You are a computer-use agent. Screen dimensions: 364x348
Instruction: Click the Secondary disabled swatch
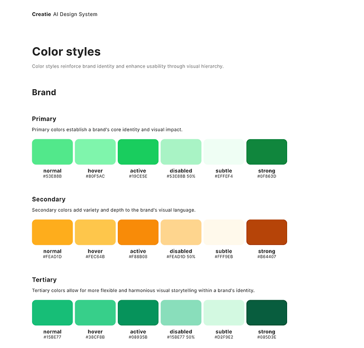click(181, 232)
